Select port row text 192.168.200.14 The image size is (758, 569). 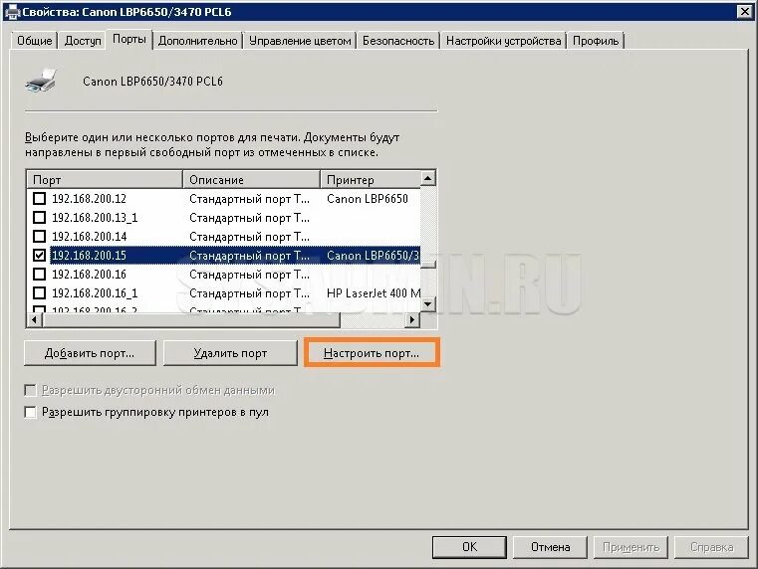[89, 236]
